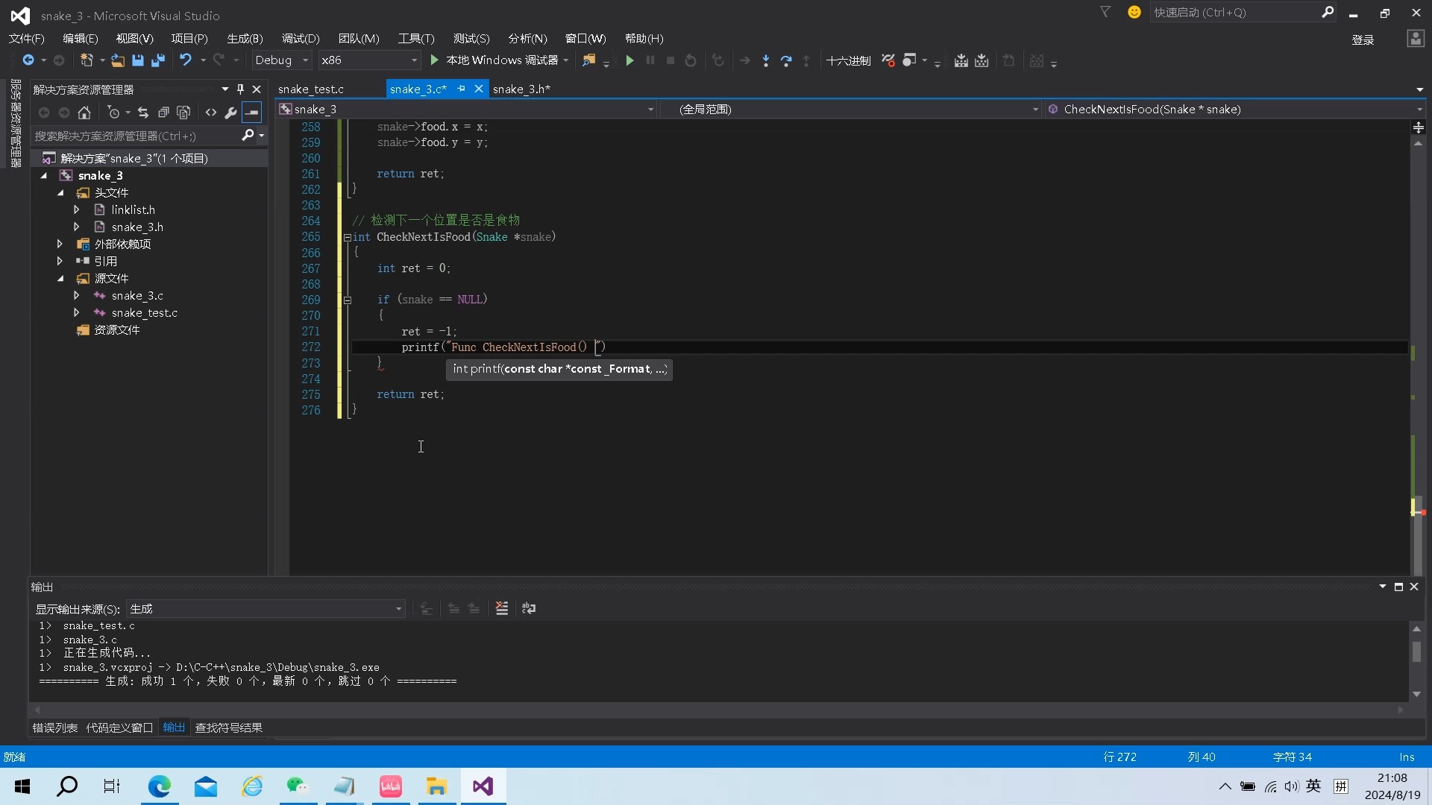
Task: Pin the Solution Explorer panel
Action: tap(240, 89)
